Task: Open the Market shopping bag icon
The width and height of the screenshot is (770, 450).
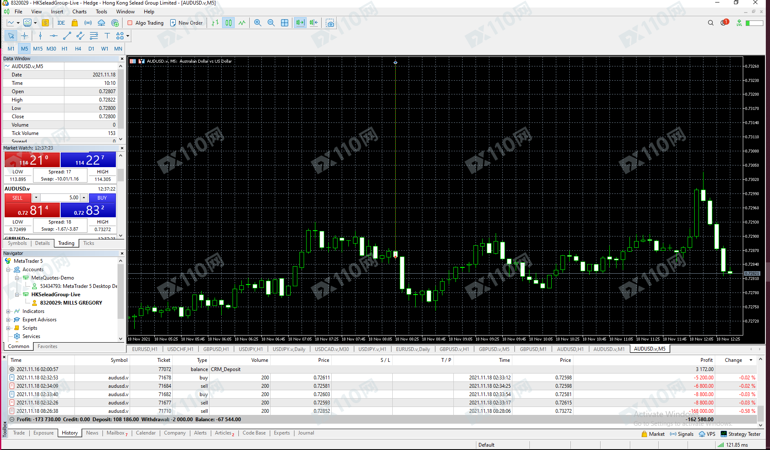Action: tap(74, 23)
